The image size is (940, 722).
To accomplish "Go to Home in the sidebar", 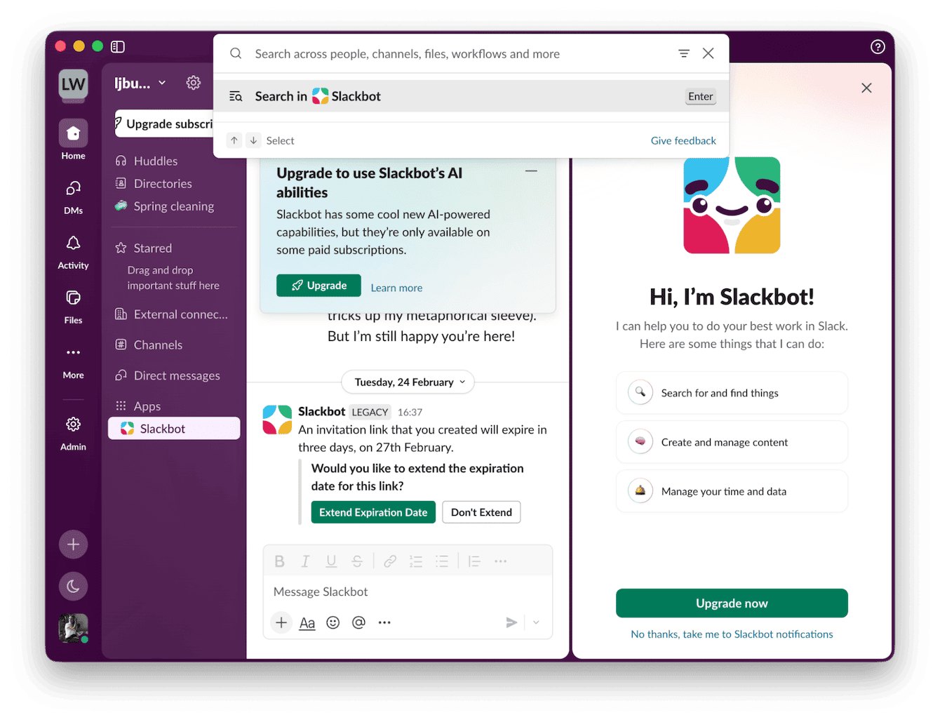I will [x=73, y=140].
